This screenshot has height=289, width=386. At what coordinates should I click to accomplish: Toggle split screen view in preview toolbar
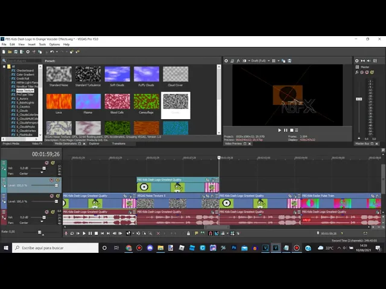tap(244, 61)
